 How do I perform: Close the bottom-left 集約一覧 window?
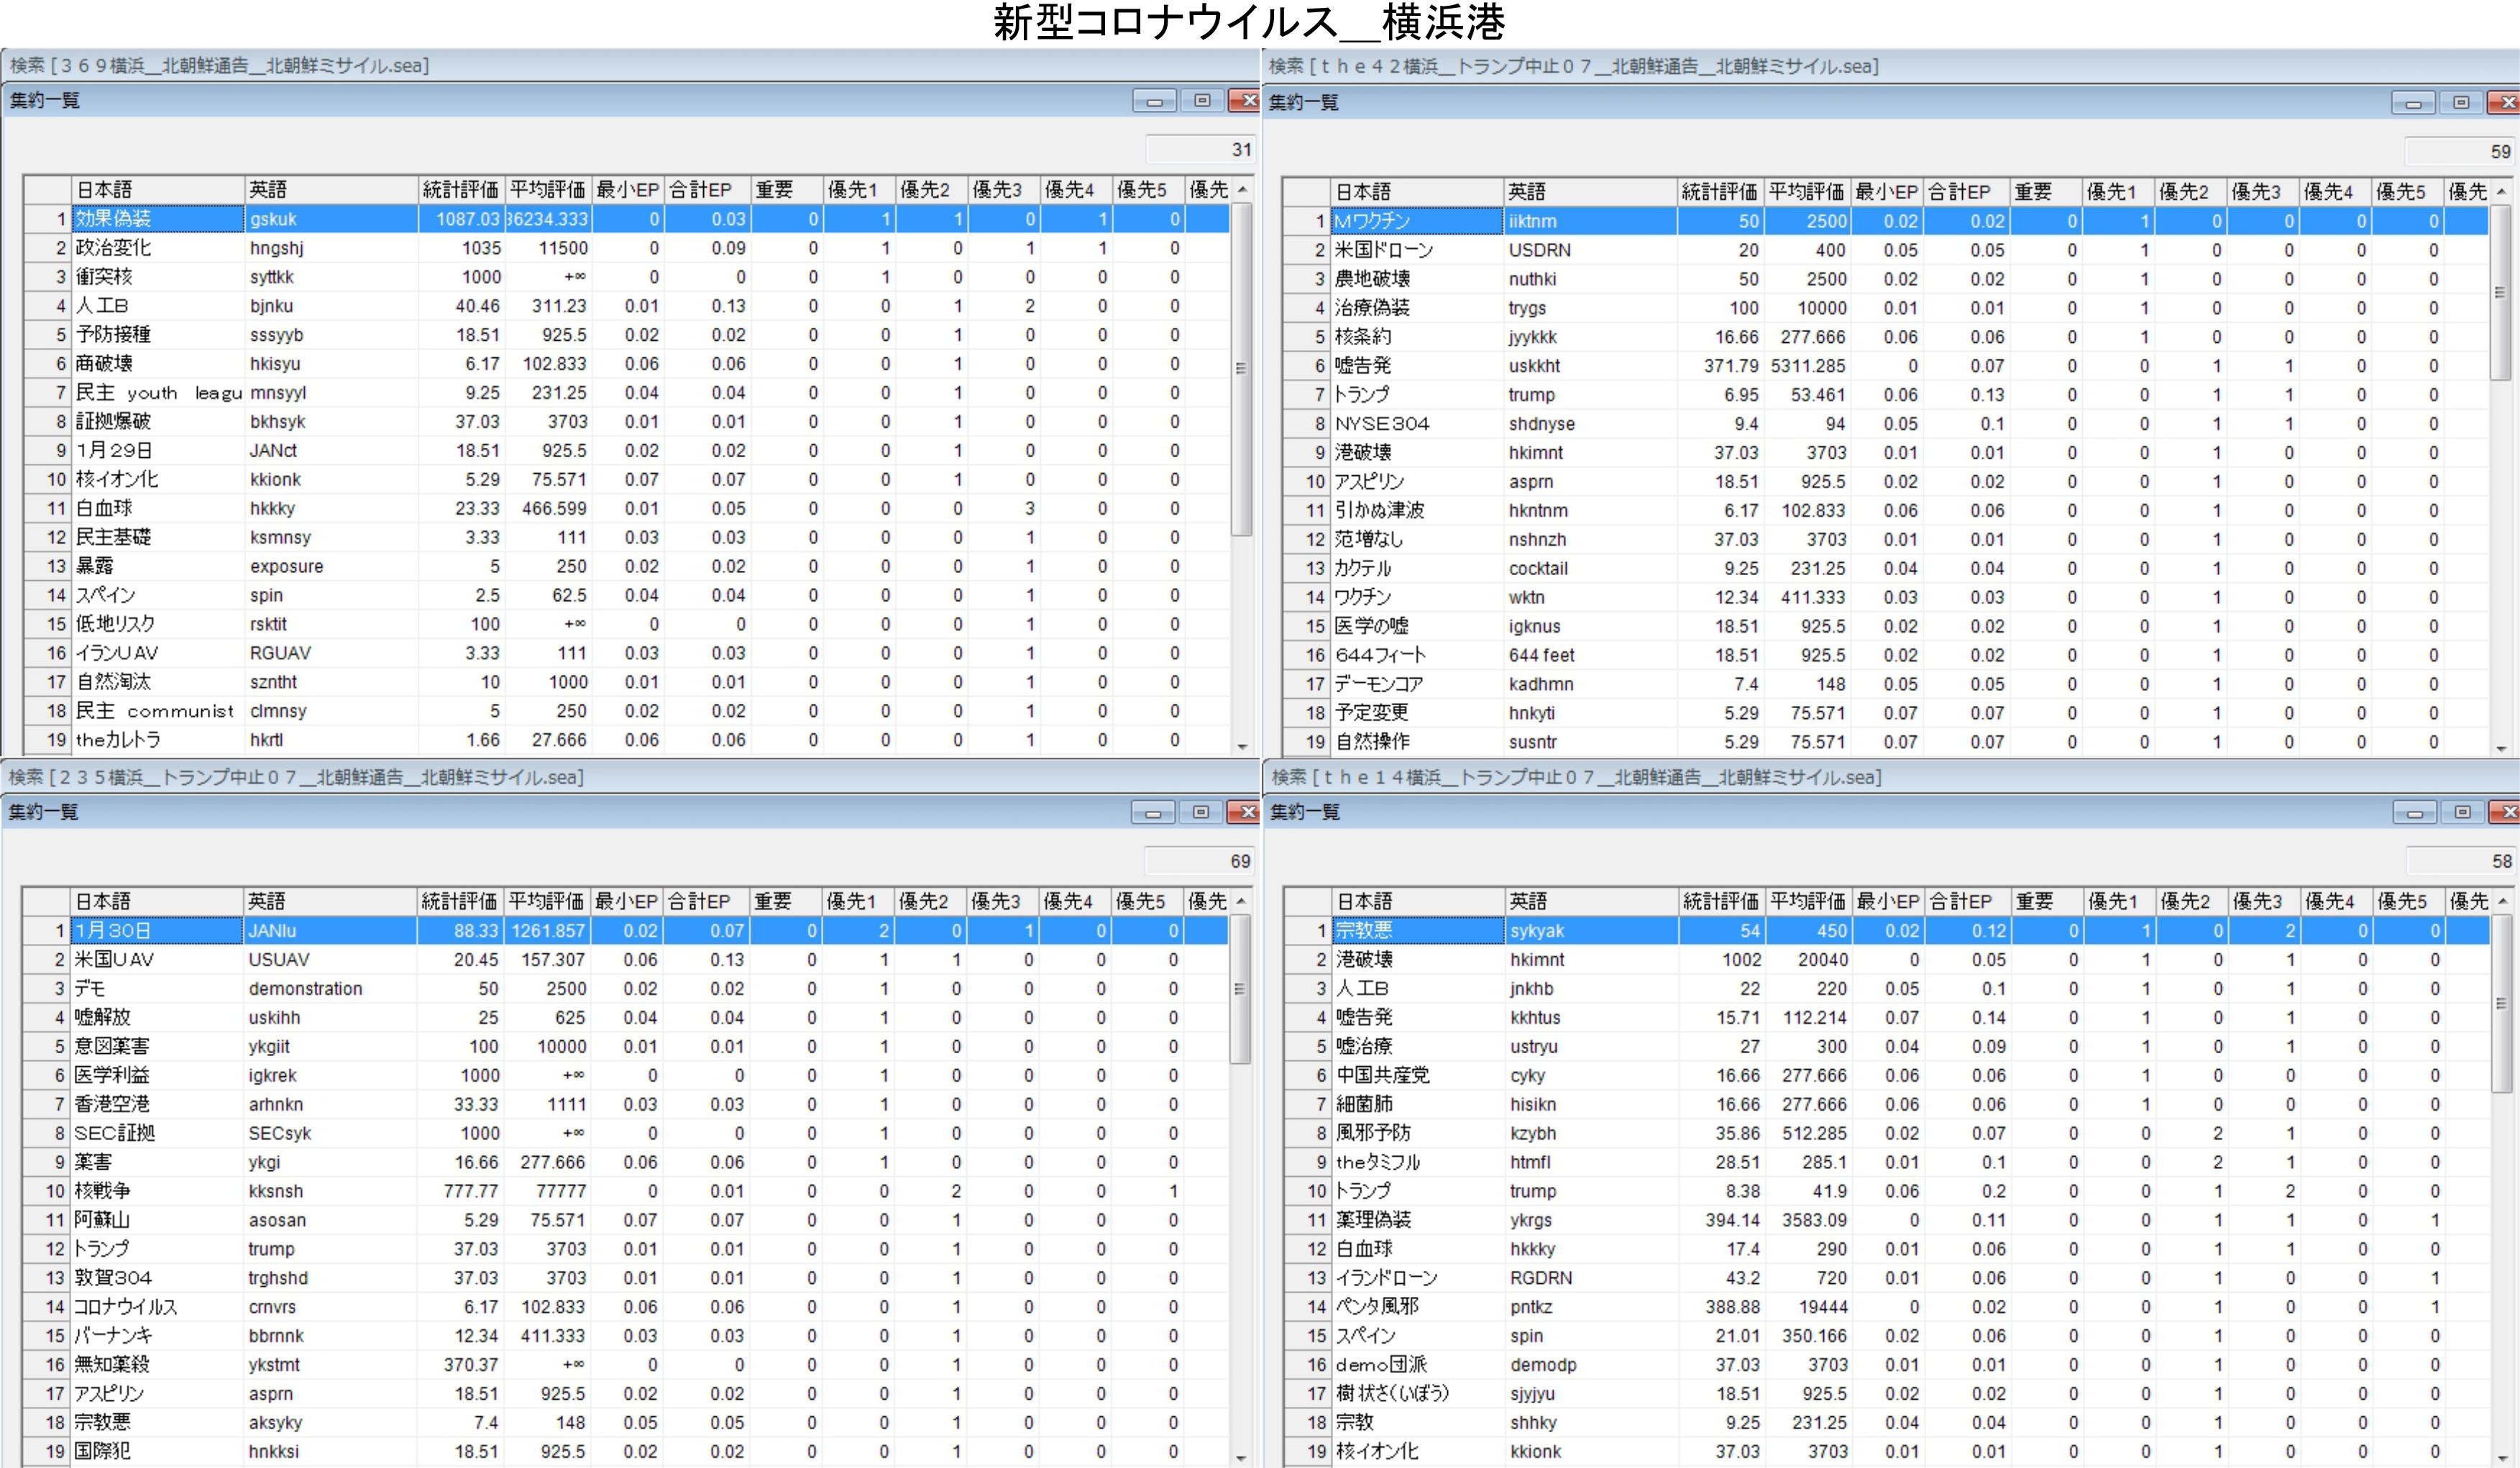[1245, 813]
